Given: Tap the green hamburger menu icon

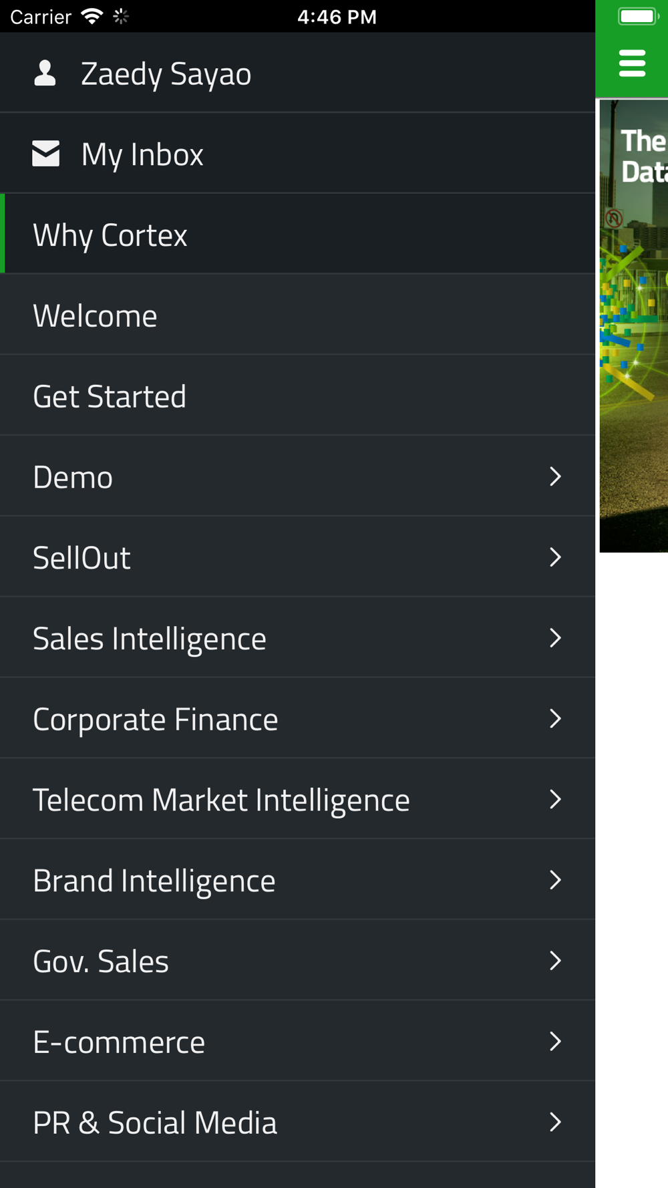Looking at the screenshot, I should pyautogui.click(x=632, y=63).
